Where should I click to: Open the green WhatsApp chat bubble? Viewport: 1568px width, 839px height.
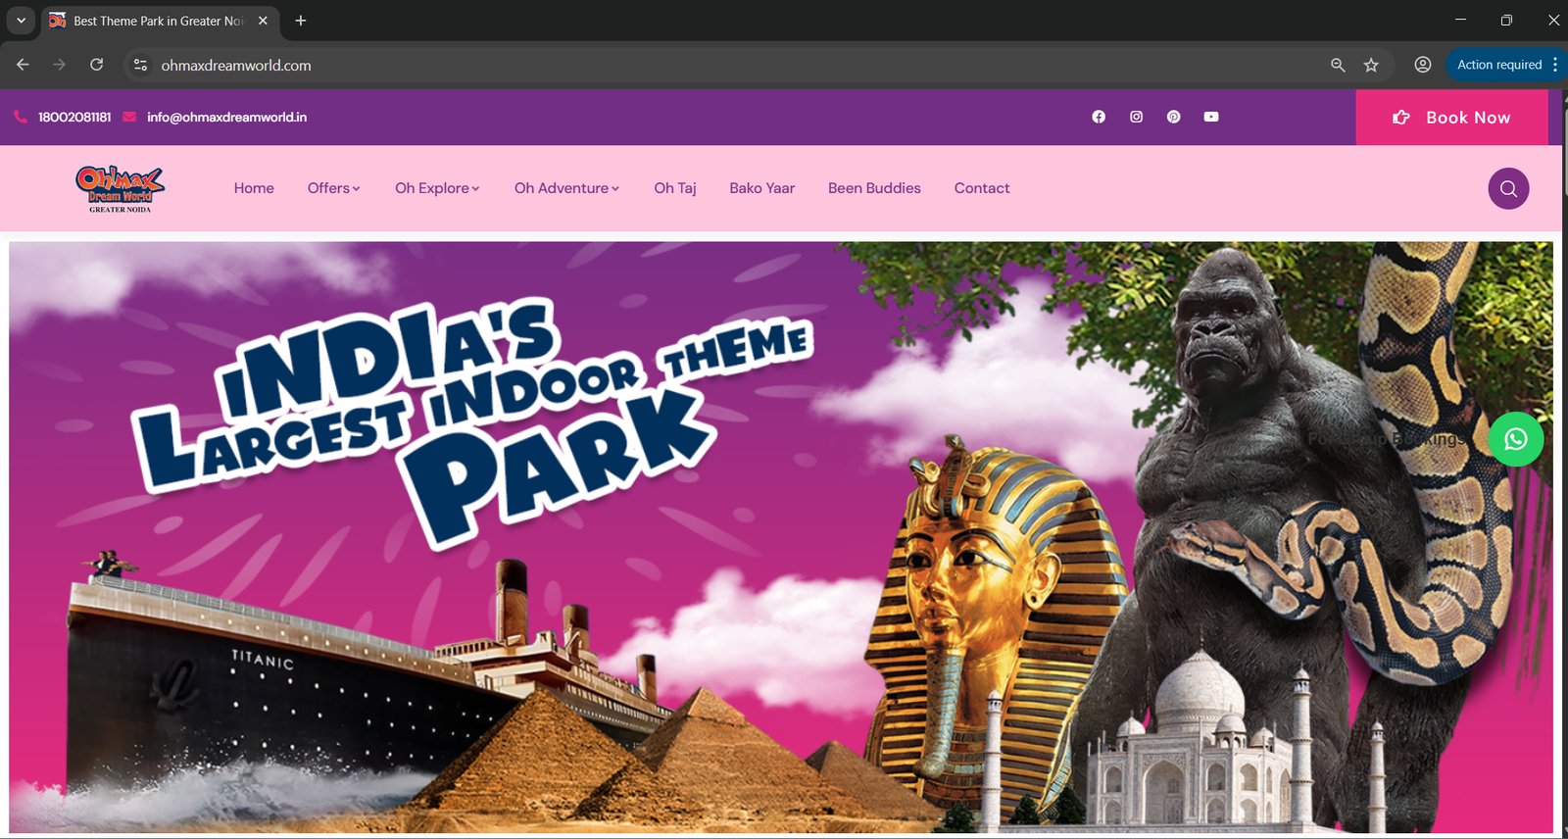pyautogui.click(x=1515, y=439)
